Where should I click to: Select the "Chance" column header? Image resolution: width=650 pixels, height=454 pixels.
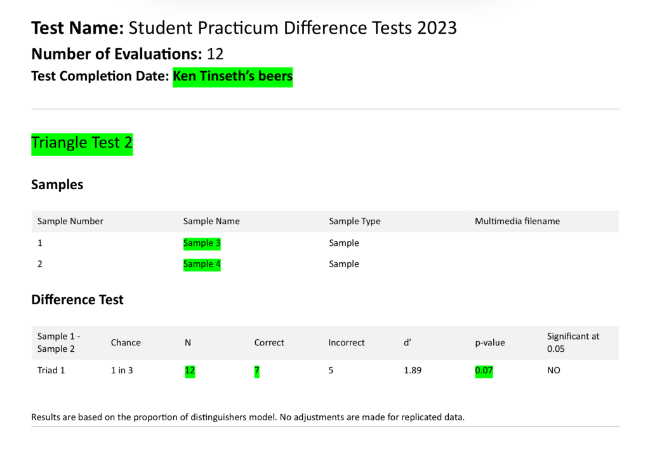coord(126,342)
